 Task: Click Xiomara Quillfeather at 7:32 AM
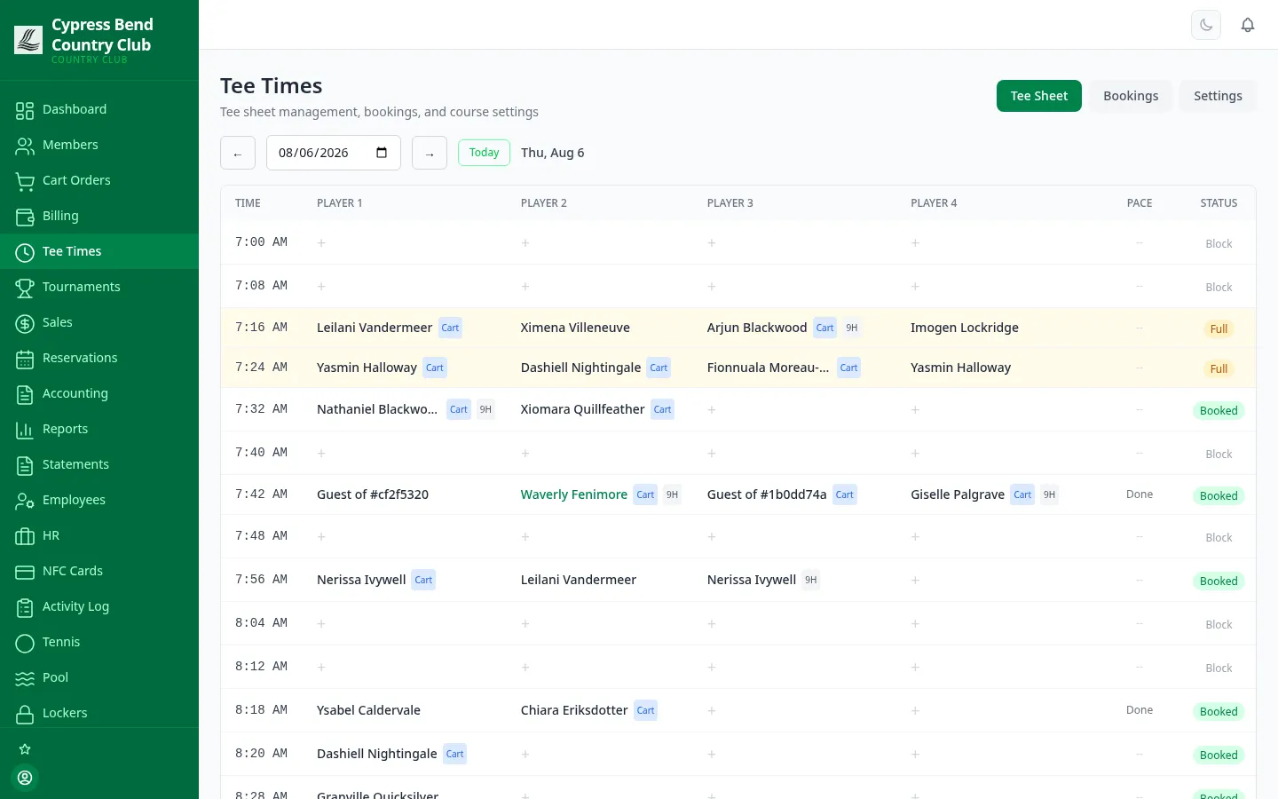[x=582, y=409]
